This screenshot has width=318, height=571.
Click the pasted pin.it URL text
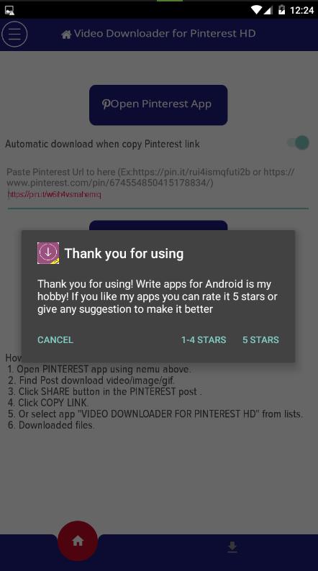coord(54,194)
